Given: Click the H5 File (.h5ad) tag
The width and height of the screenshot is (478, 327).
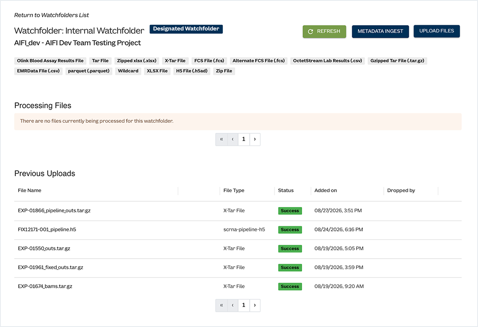Looking at the screenshot, I should pyautogui.click(x=192, y=71).
